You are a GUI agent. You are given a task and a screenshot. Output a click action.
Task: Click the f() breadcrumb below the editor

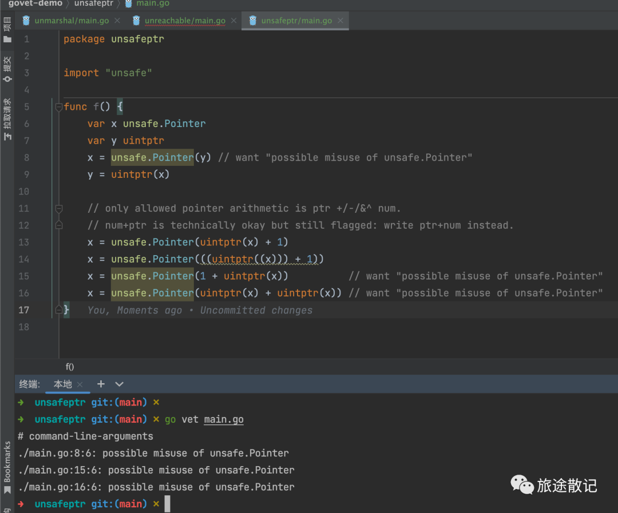coord(70,367)
